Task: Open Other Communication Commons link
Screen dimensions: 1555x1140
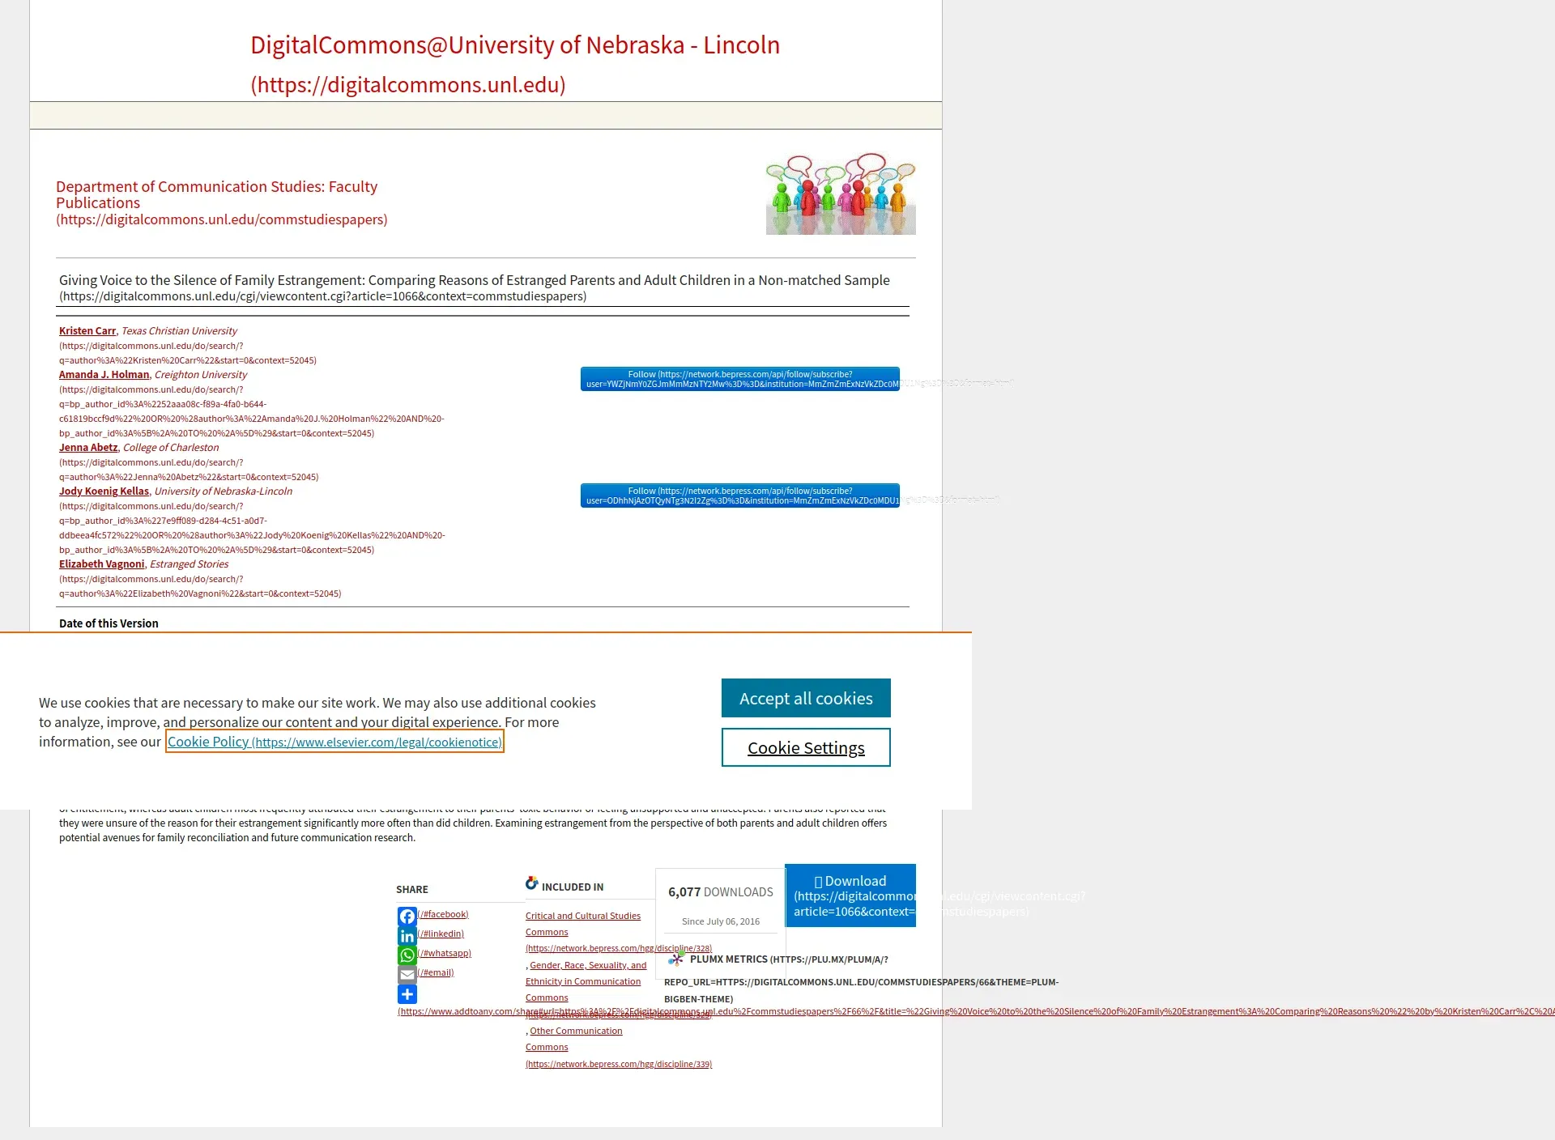Action: [576, 1039]
